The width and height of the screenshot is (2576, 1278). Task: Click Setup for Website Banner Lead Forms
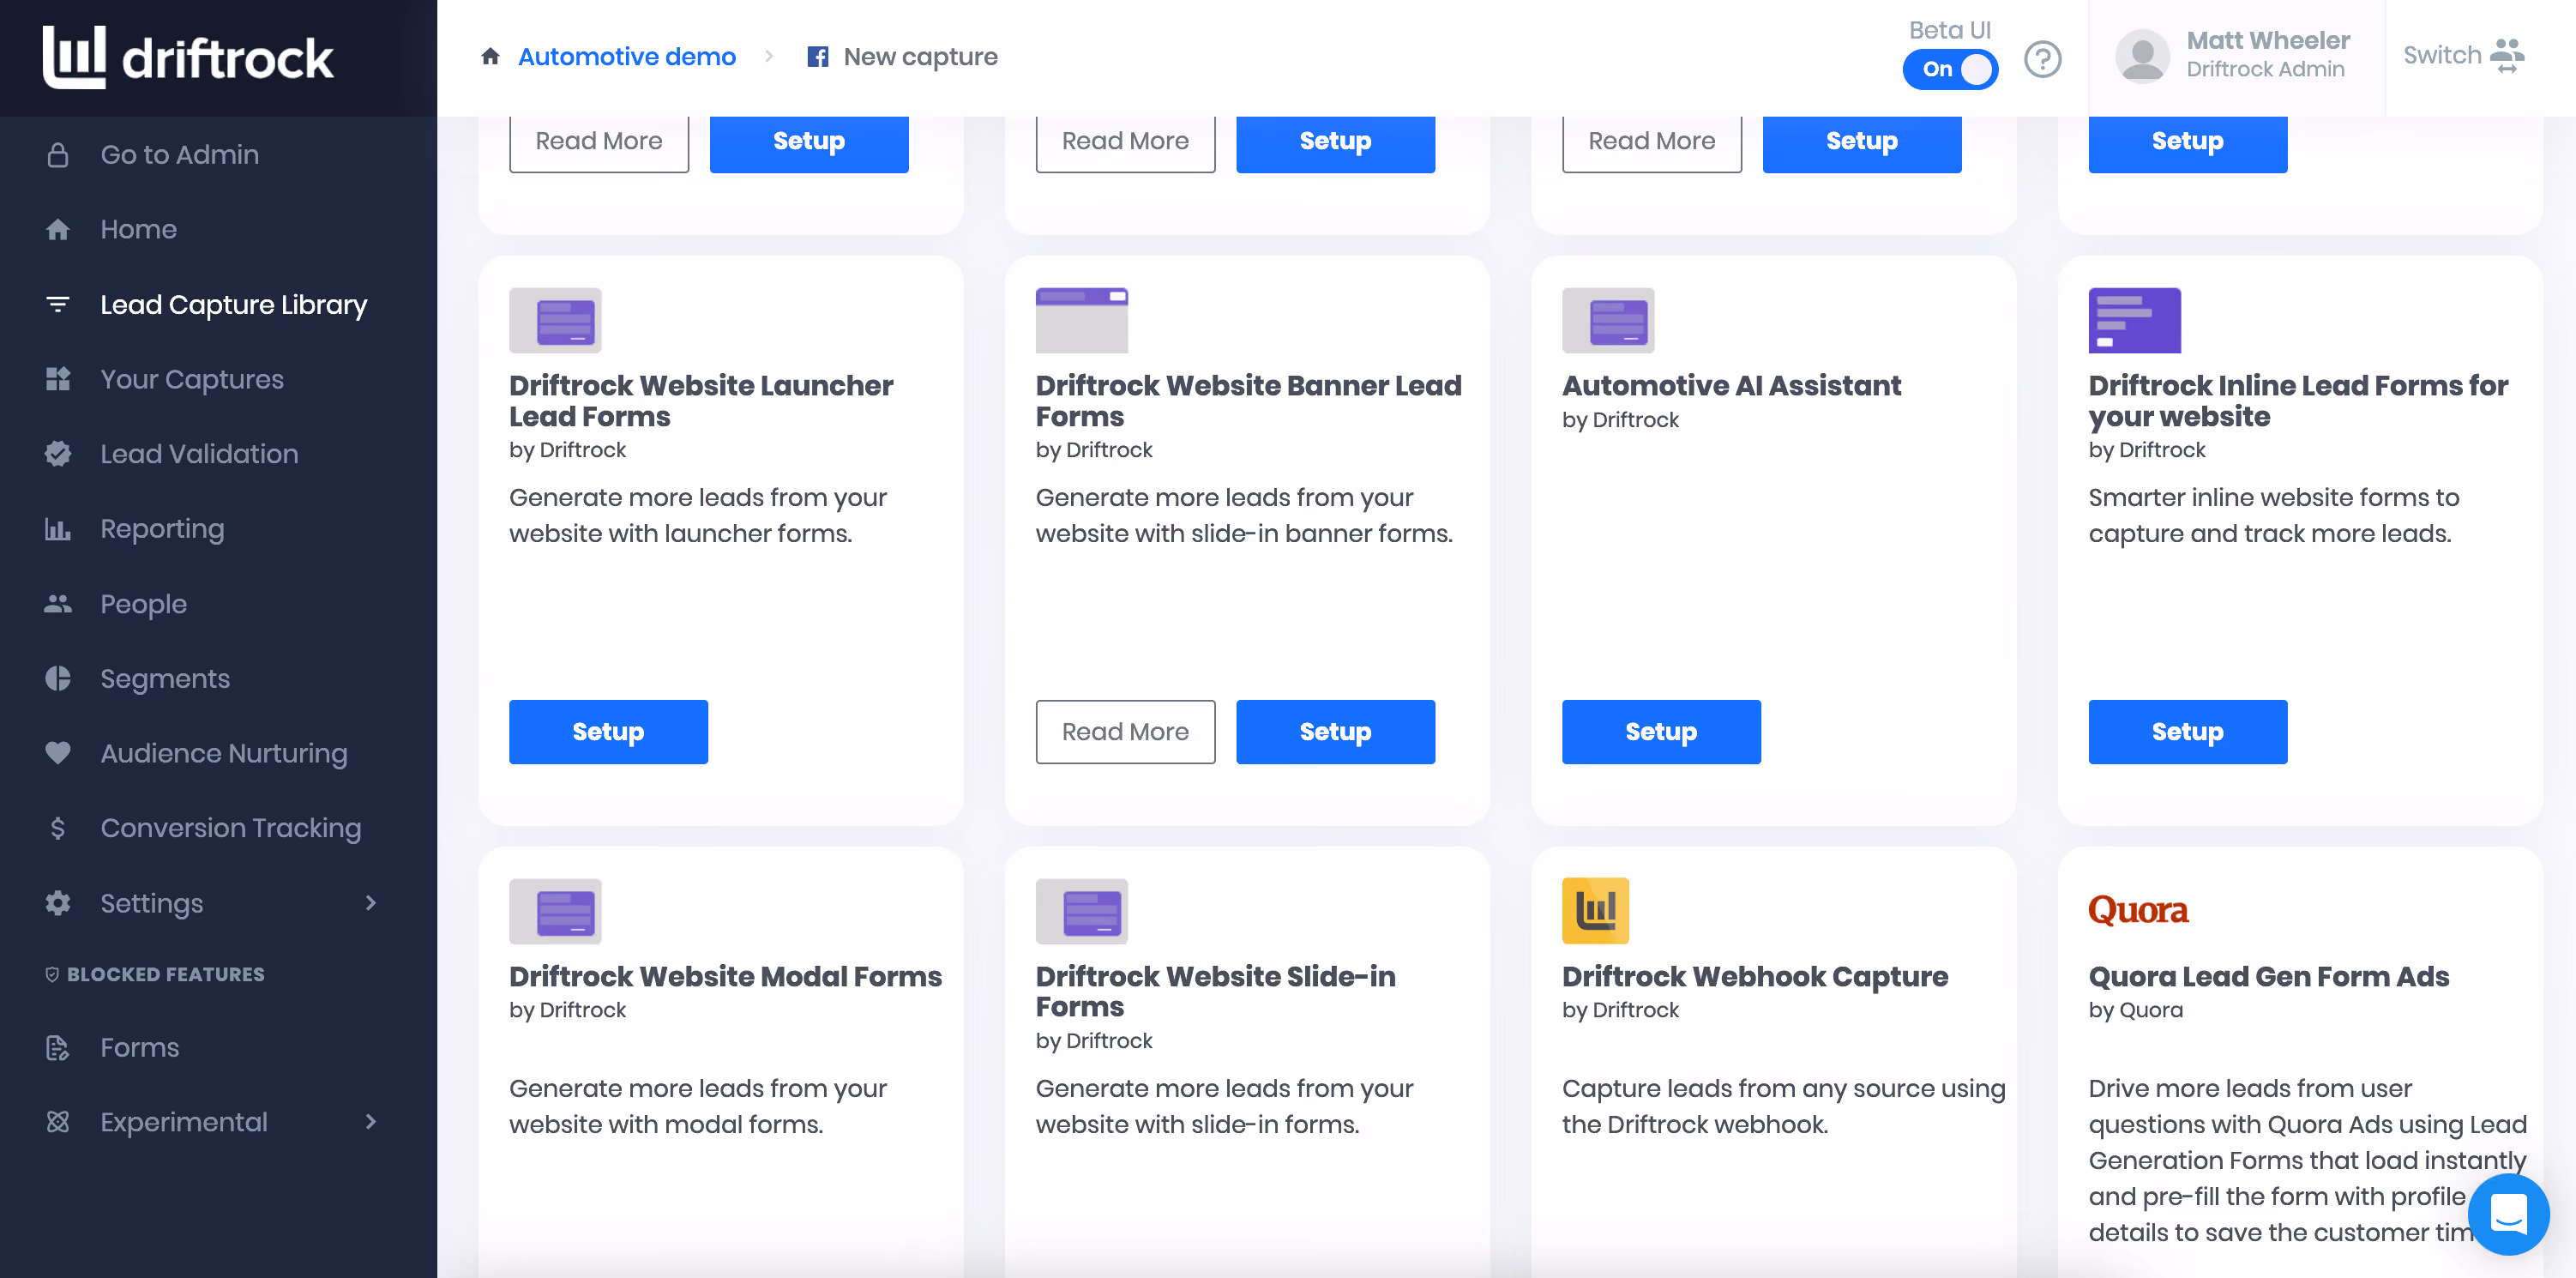click(x=1335, y=732)
